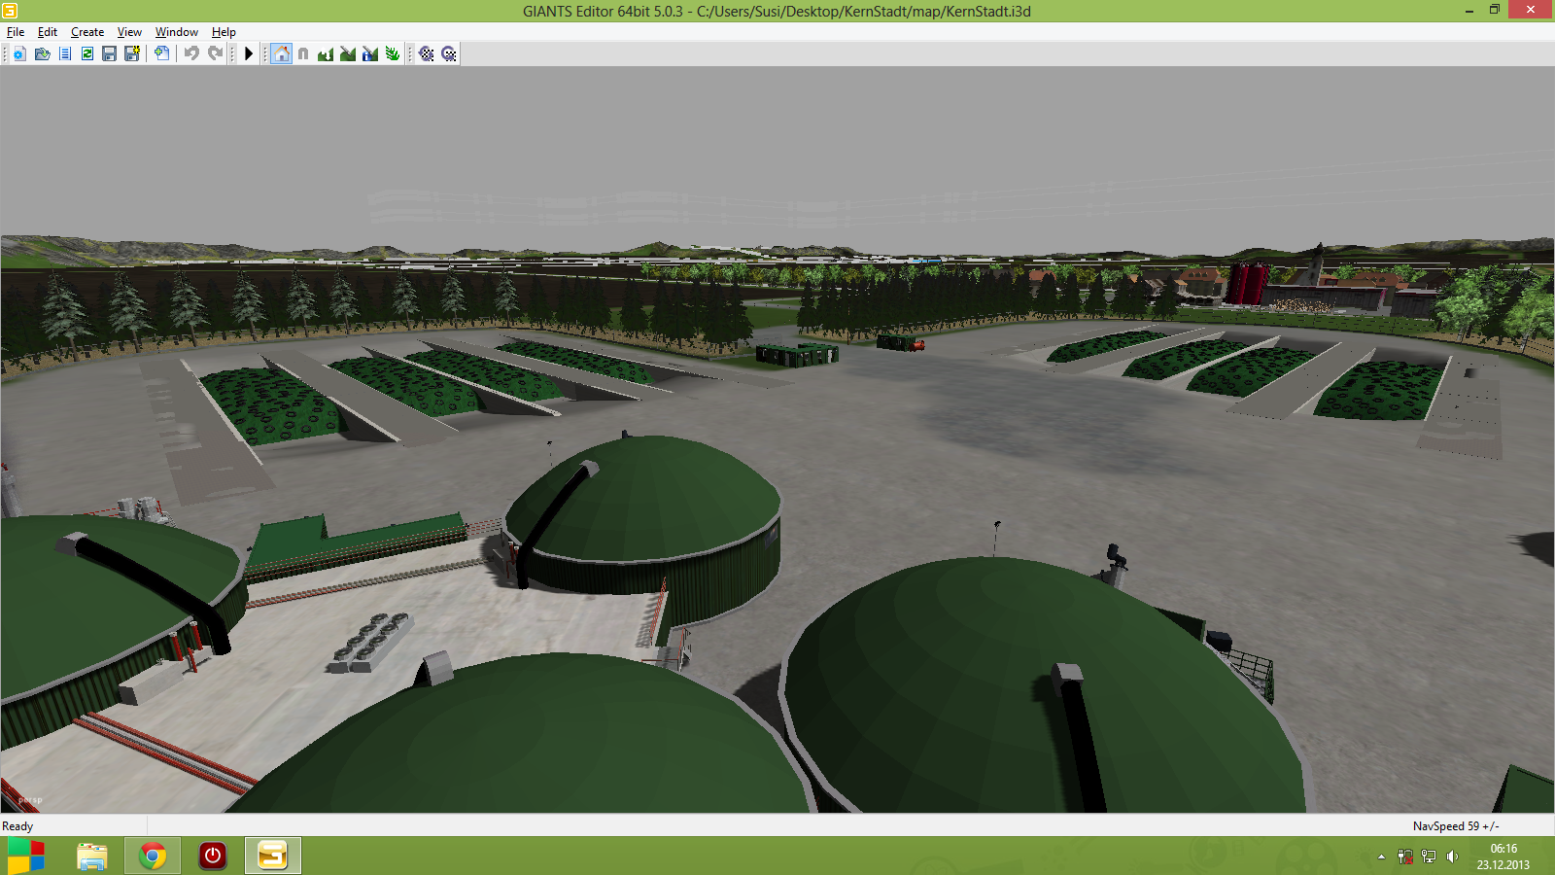Click the 'Ready' status bar text
The image size is (1555, 875).
[17, 826]
